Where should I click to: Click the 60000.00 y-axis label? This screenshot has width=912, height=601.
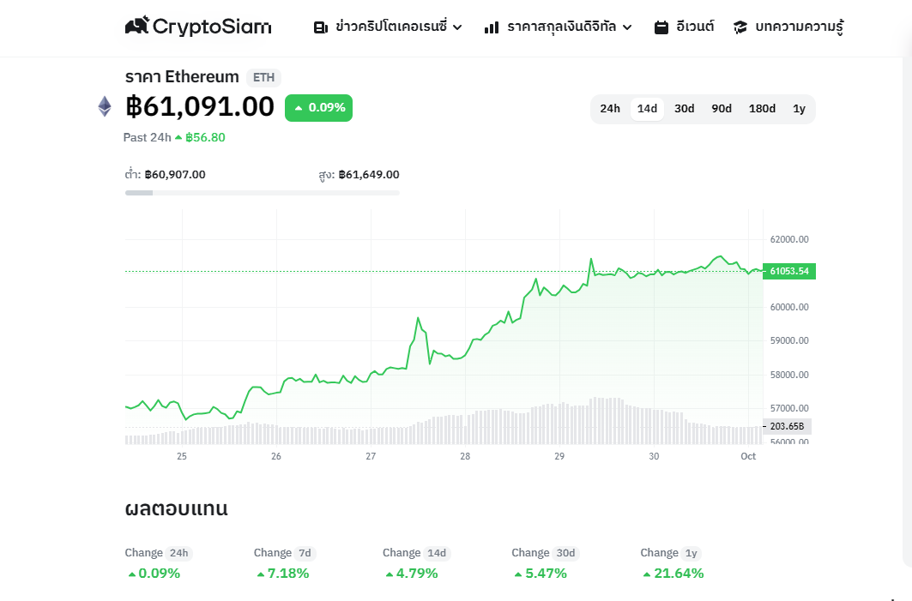coord(789,308)
